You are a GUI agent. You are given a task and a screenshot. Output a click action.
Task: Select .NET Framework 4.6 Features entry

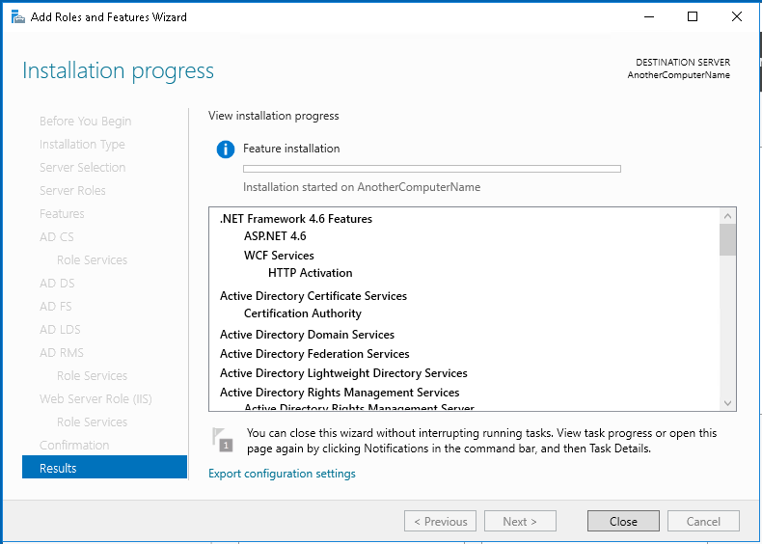pos(295,219)
